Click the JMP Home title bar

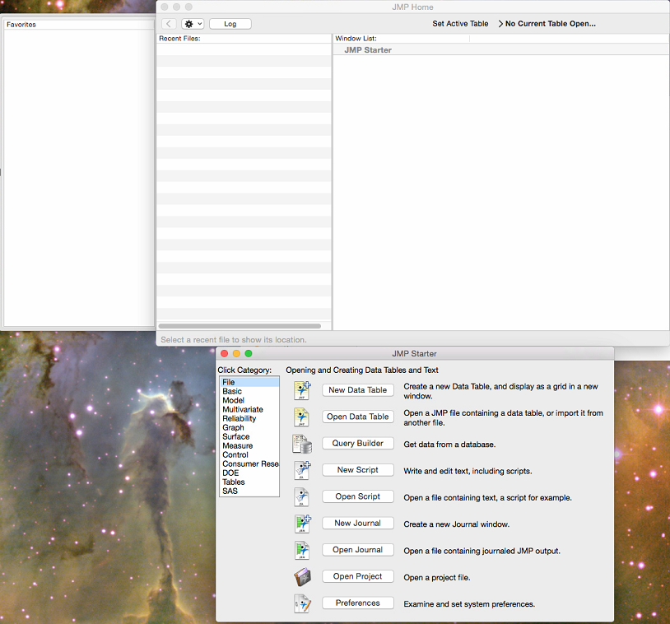[x=412, y=7]
